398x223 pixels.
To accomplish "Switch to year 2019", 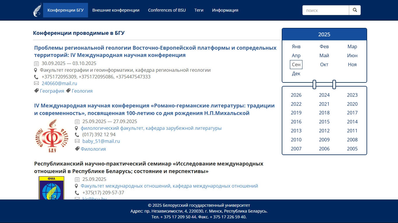I will click(x=296, y=113).
